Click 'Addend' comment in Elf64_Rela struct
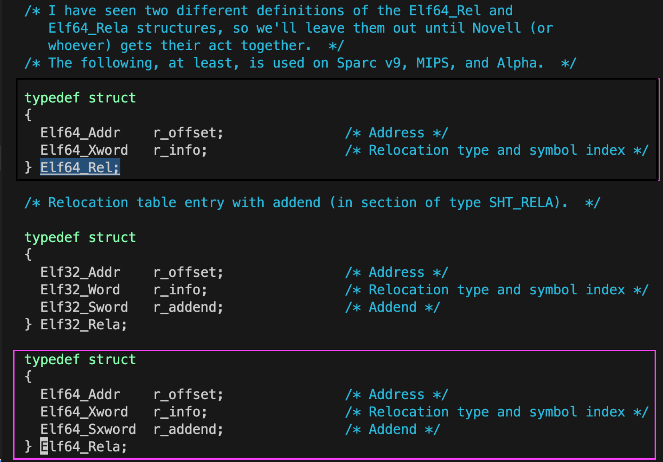Image resolution: width=663 pixels, height=462 pixels. click(393, 429)
